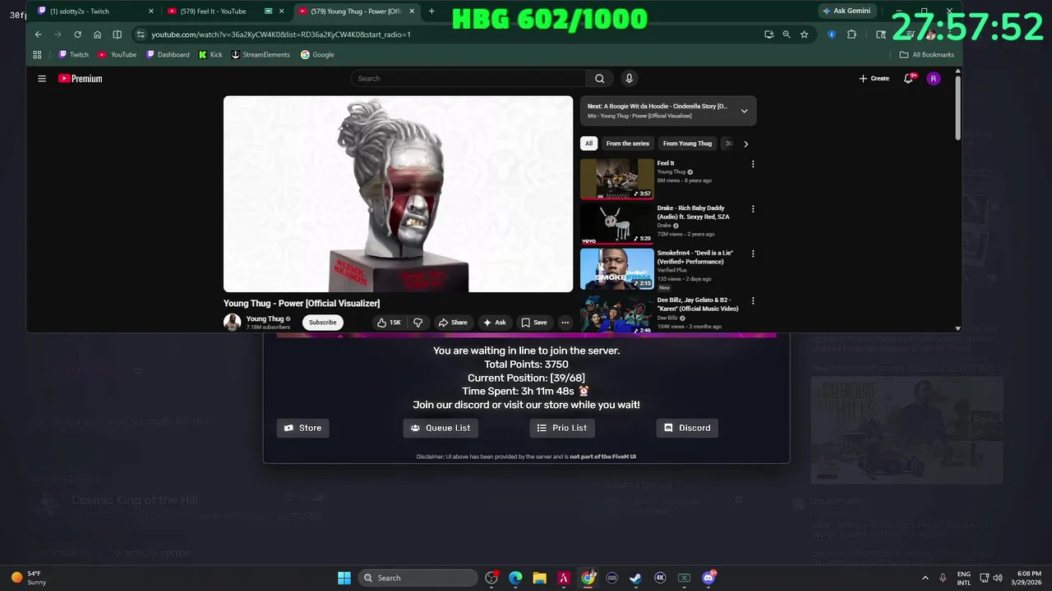Open options for Devil is a Lie video

tap(753, 254)
